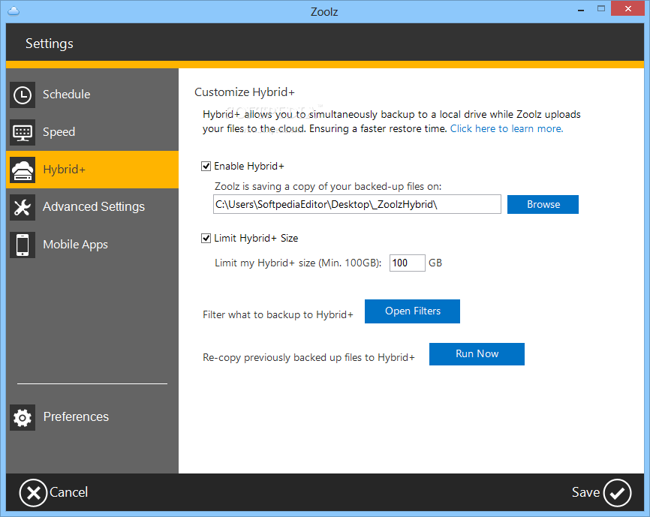Click the Speed keyboard monitor icon
Image resolution: width=650 pixels, height=517 pixels.
tap(23, 133)
